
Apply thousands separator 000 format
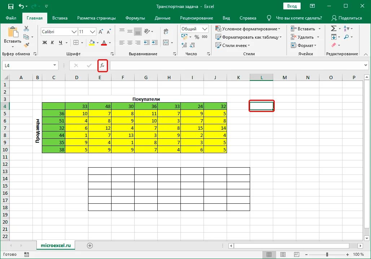point(205,37)
